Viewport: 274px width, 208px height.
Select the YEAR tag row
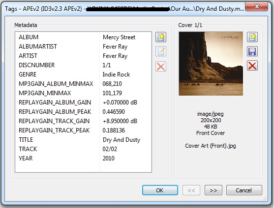(83, 158)
